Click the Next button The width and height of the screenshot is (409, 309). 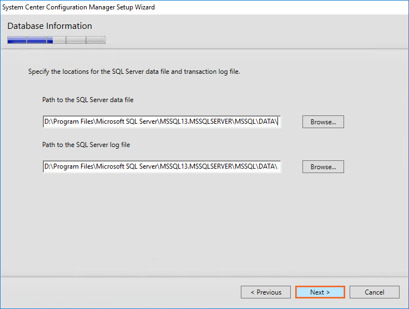[x=320, y=292]
